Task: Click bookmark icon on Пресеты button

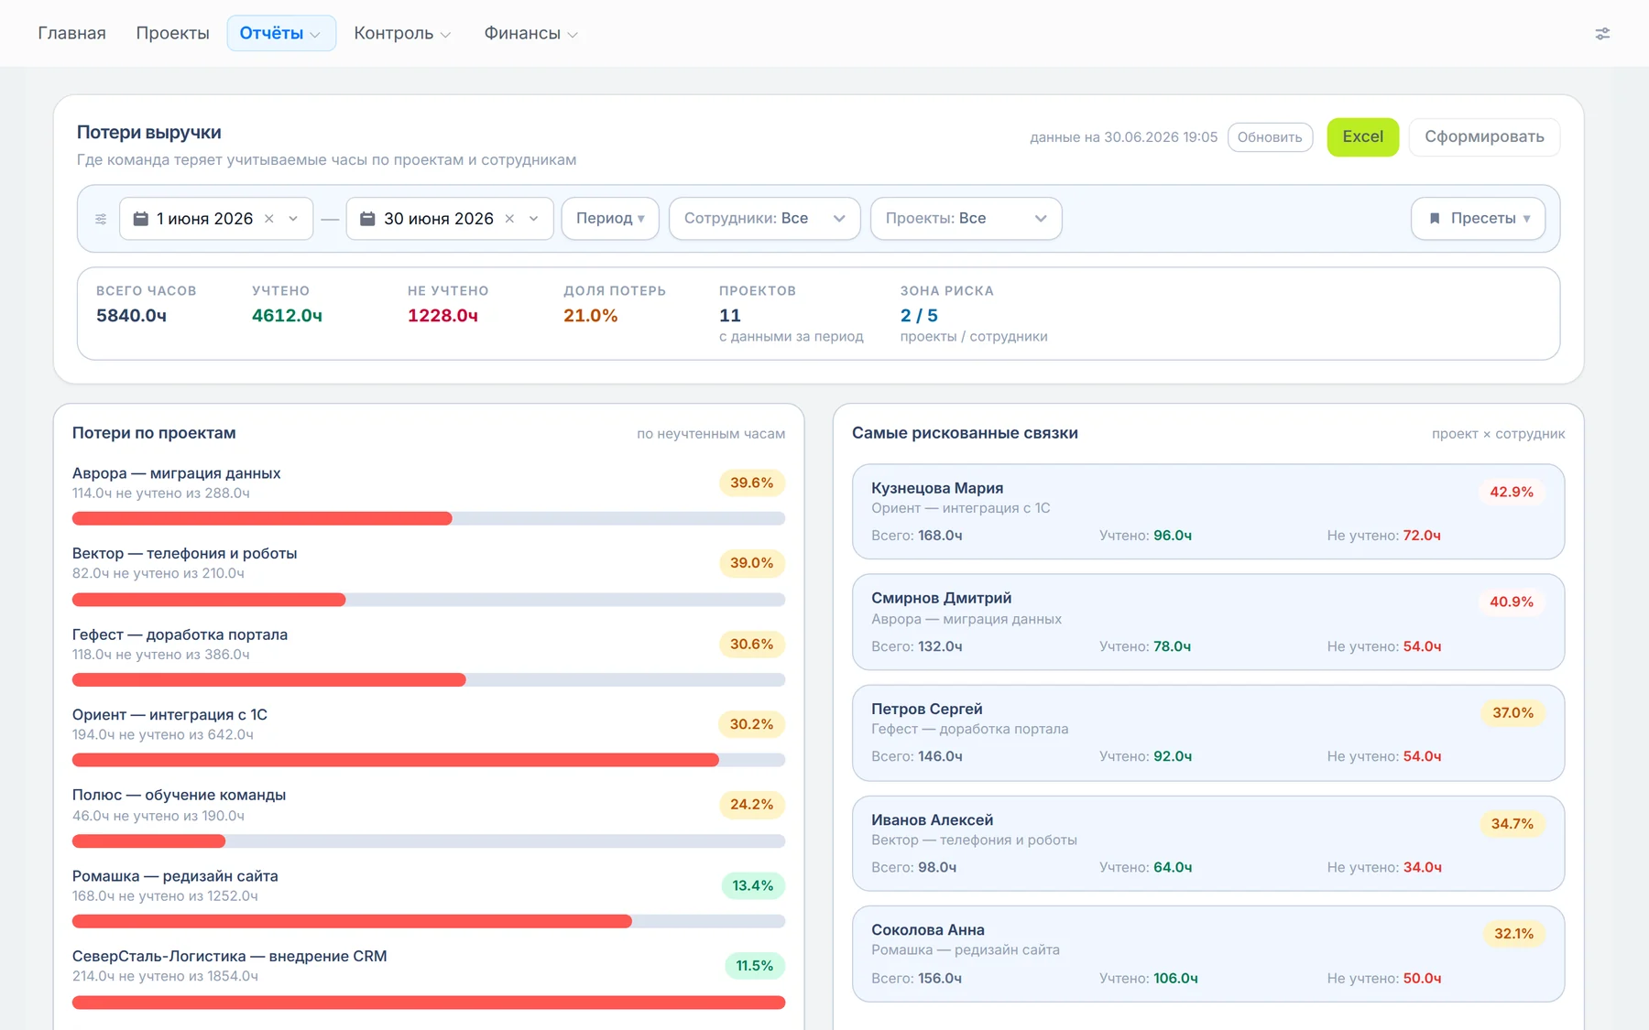Action: click(x=1435, y=219)
